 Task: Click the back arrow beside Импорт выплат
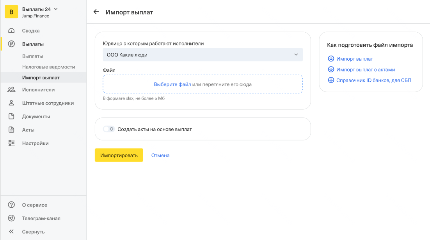point(96,12)
